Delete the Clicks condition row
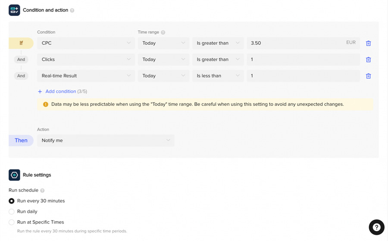 [368, 59]
